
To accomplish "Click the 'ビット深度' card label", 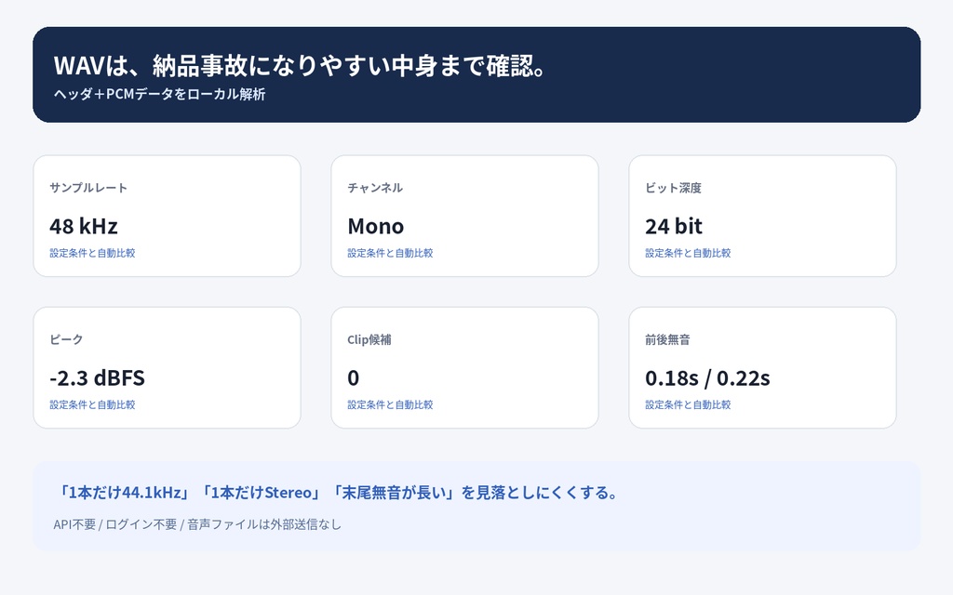I will 673,188.
